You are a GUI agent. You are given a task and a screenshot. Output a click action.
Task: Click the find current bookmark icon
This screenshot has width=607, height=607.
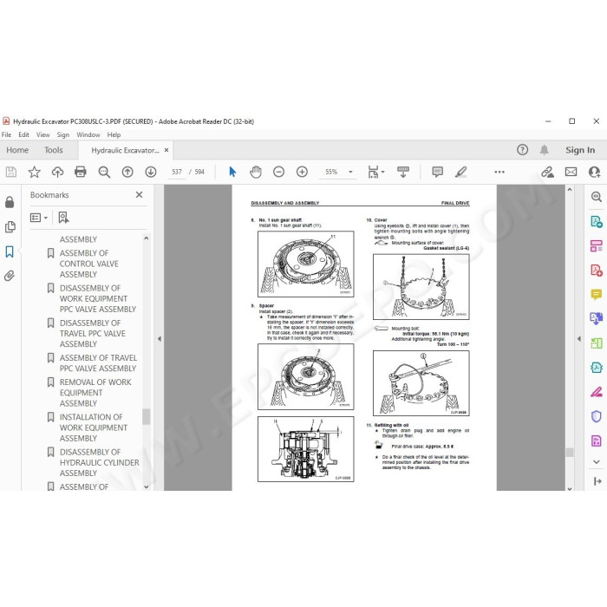click(63, 217)
